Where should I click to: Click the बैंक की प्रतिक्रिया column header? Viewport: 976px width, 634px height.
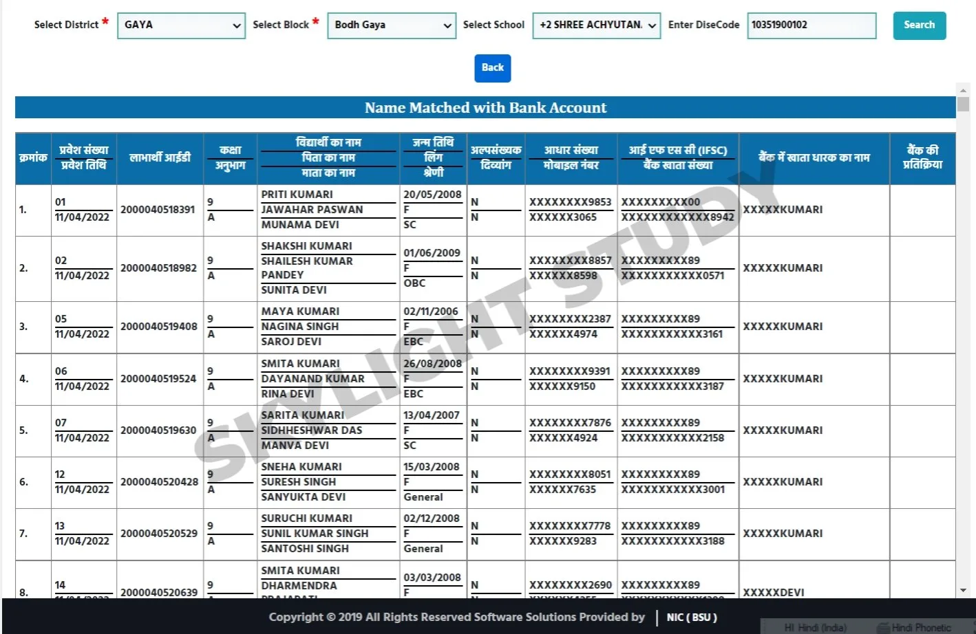(922, 157)
